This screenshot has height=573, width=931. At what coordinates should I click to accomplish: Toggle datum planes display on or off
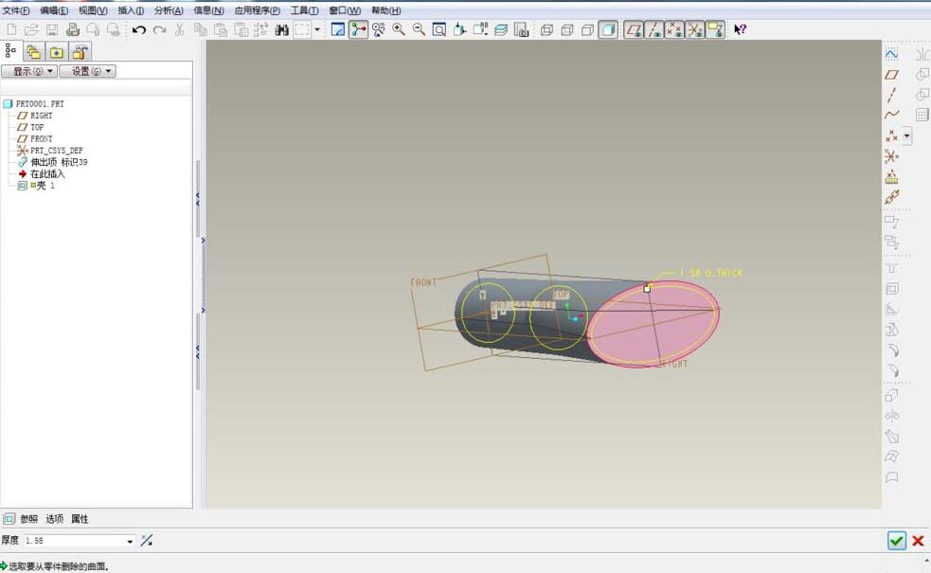pos(633,29)
